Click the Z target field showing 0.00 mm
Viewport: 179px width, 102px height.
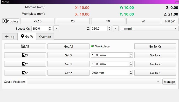point(110,73)
